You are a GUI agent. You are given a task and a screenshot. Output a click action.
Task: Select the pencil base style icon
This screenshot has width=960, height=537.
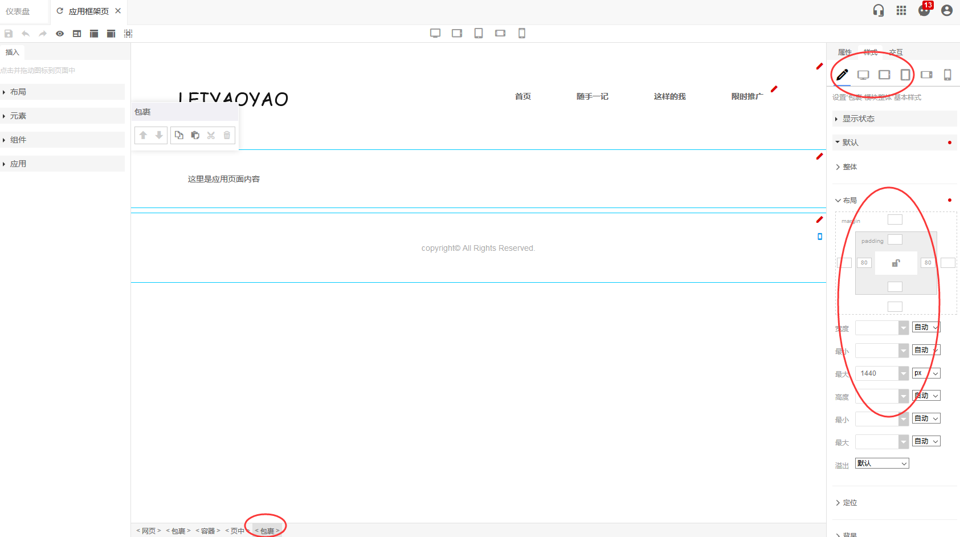point(842,75)
